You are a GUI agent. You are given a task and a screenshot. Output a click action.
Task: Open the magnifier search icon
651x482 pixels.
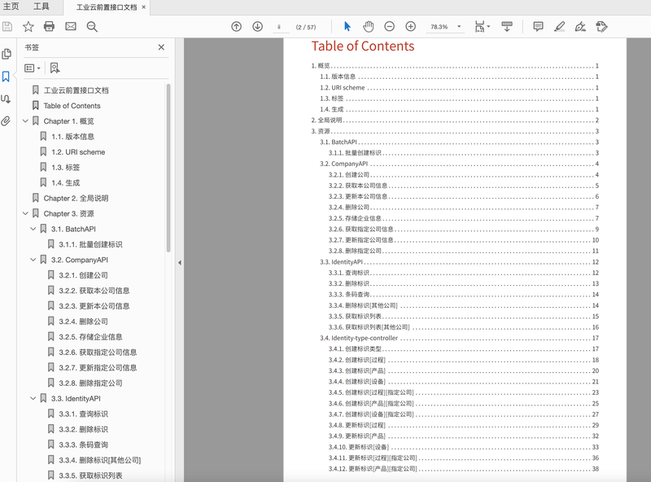[92, 27]
